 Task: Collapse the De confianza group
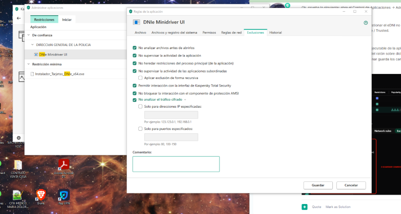(x=28, y=35)
